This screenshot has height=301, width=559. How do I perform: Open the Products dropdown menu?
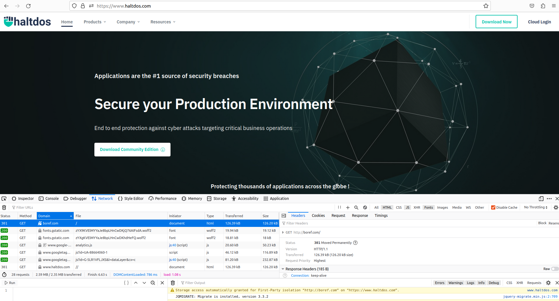pos(95,22)
